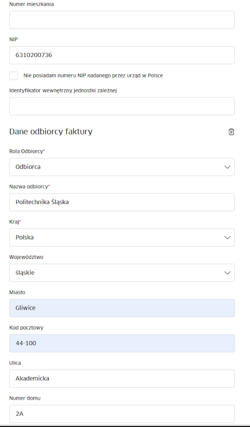
Task: Click the chevron on the Województwo field
Action: (x=227, y=272)
